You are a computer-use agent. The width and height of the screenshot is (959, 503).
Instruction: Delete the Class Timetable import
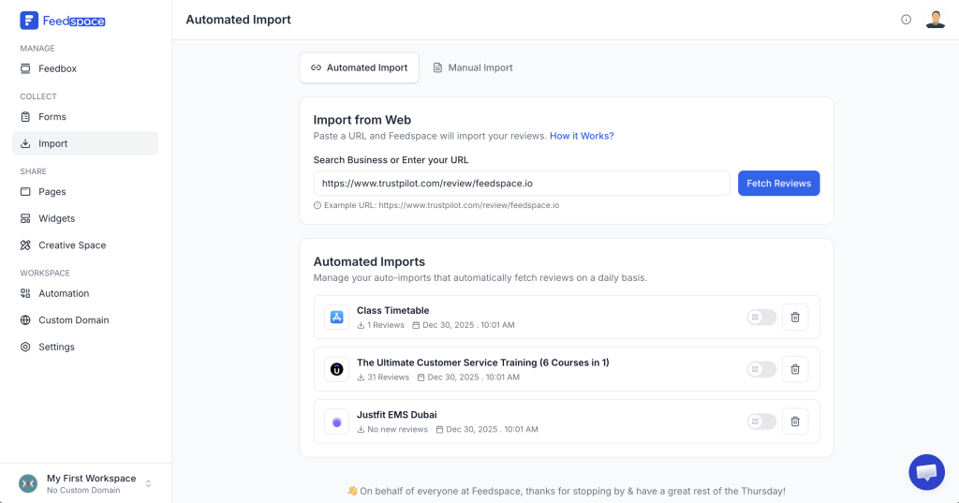[x=795, y=318]
